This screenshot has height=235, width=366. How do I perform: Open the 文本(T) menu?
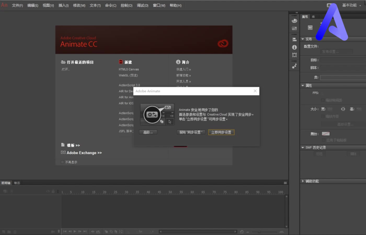click(x=95, y=5)
